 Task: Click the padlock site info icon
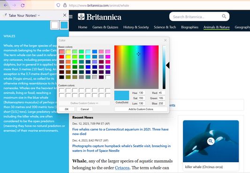(65, 5)
